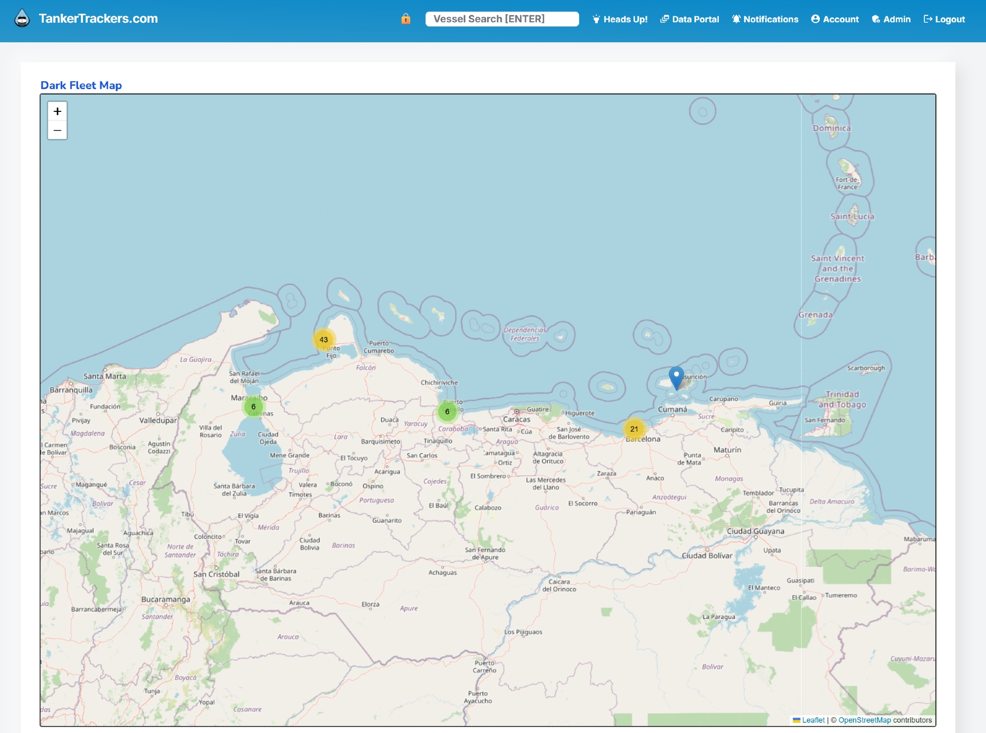The height and width of the screenshot is (733, 986).
Task: Expand the 43 vessel cluster near Punto Fijo
Action: click(x=323, y=339)
